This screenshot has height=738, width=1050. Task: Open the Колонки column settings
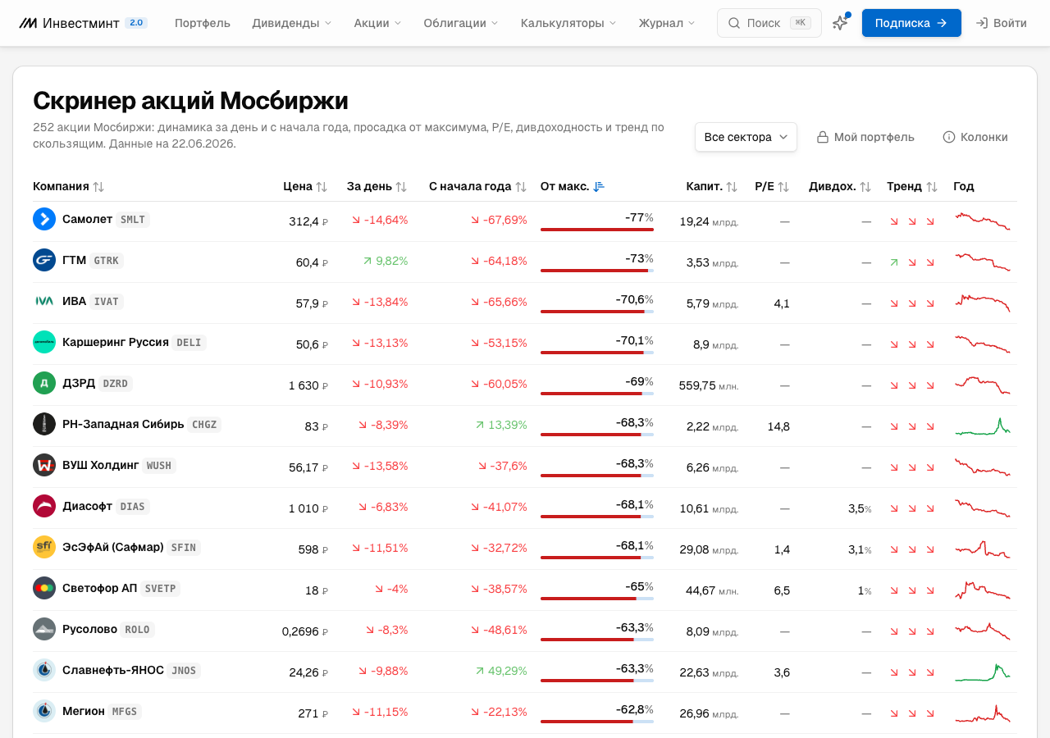pos(975,137)
